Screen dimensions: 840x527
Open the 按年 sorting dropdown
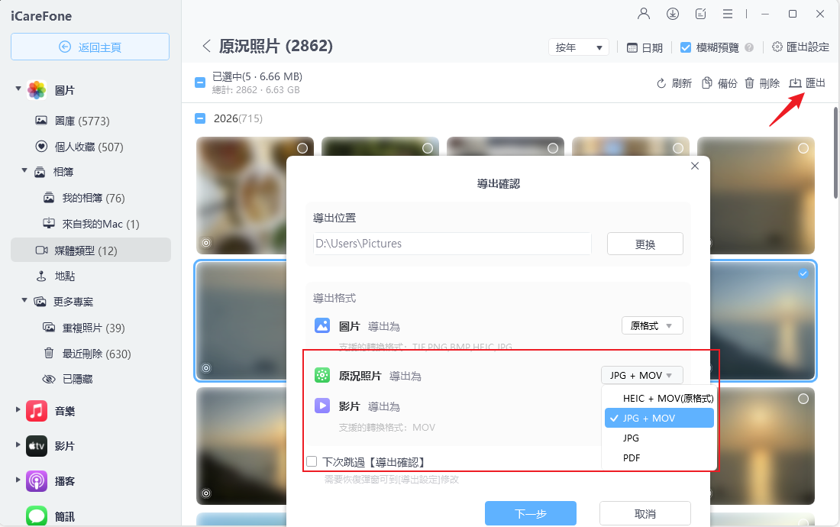pyautogui.click(x=578, y=46)
